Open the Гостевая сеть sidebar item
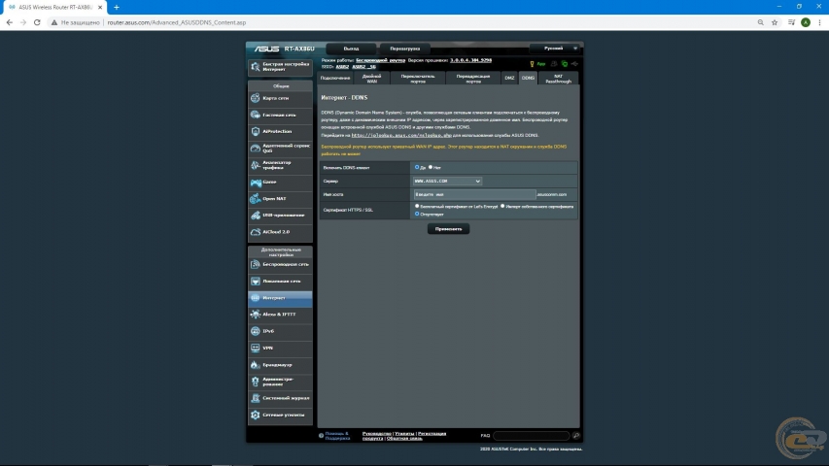 pos(280,115)
